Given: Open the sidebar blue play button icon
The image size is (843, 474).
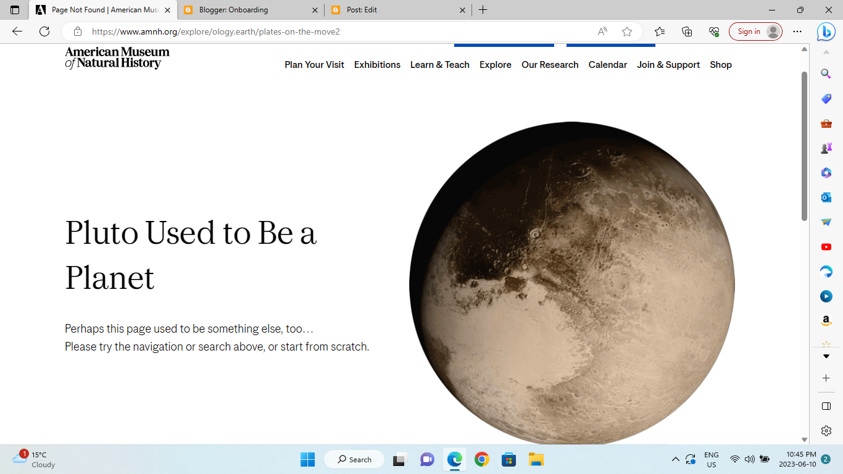Looking at the screenshot, I should (x=826, y=296).
